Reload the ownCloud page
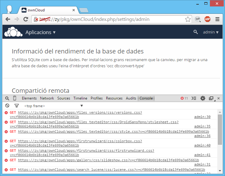 26,19
